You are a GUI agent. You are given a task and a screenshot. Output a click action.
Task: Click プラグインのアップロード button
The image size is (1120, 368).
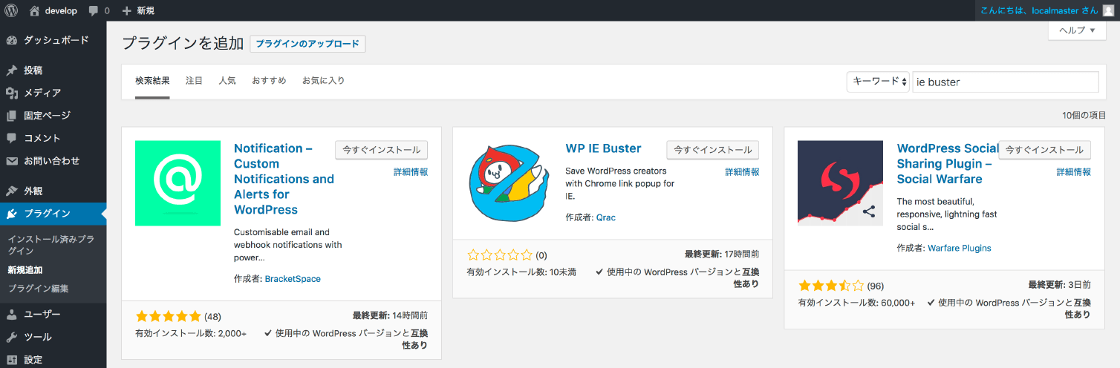307,44
